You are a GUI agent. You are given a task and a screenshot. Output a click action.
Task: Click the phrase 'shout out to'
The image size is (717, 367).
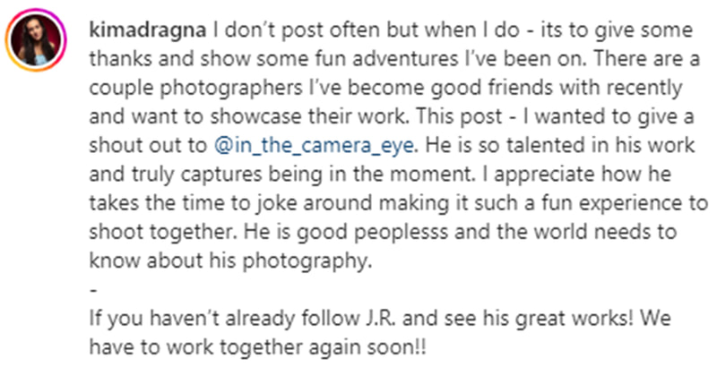[x=148, y=145]
